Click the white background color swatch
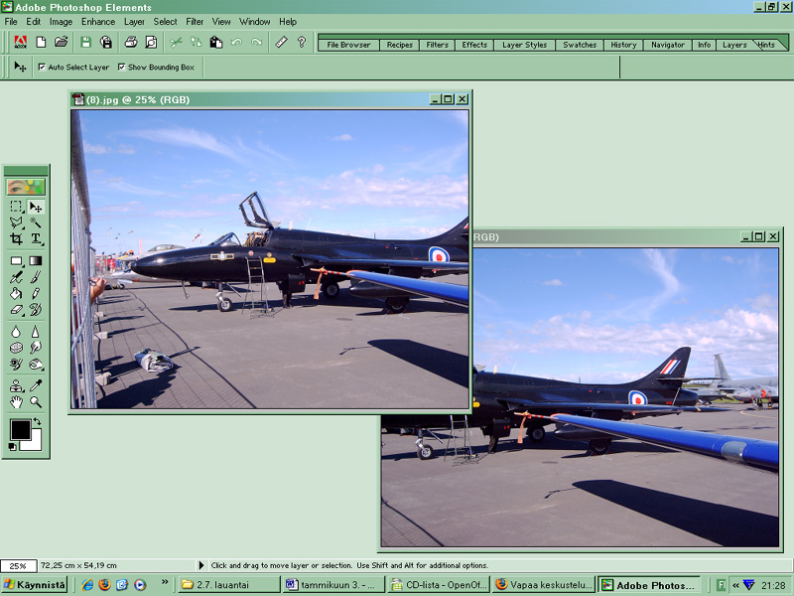794x596 pixels. [x=34, y=442]
